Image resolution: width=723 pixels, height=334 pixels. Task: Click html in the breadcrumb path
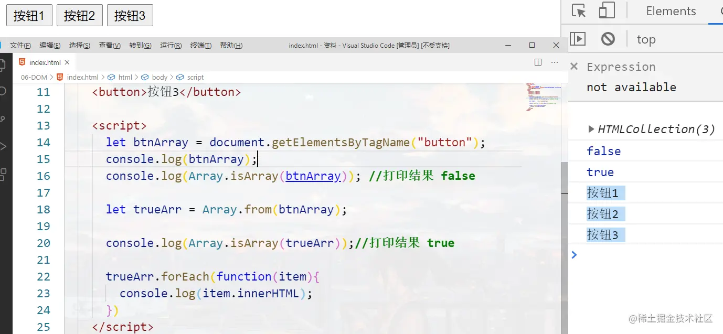pyautogui.click(x=125, y=77)
